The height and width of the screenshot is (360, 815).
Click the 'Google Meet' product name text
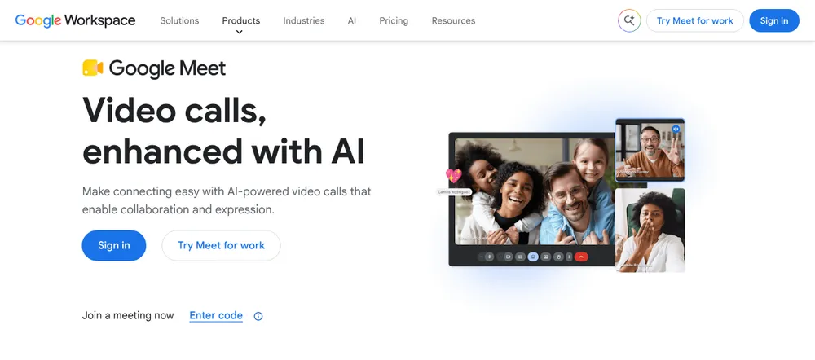(167, 68)
